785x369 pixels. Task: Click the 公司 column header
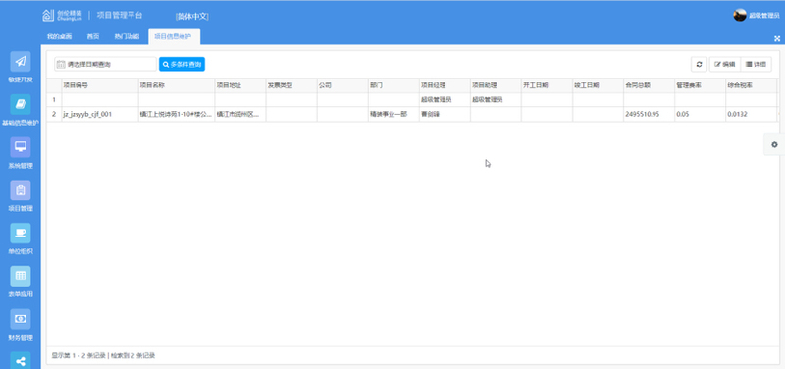click(342, 85)
